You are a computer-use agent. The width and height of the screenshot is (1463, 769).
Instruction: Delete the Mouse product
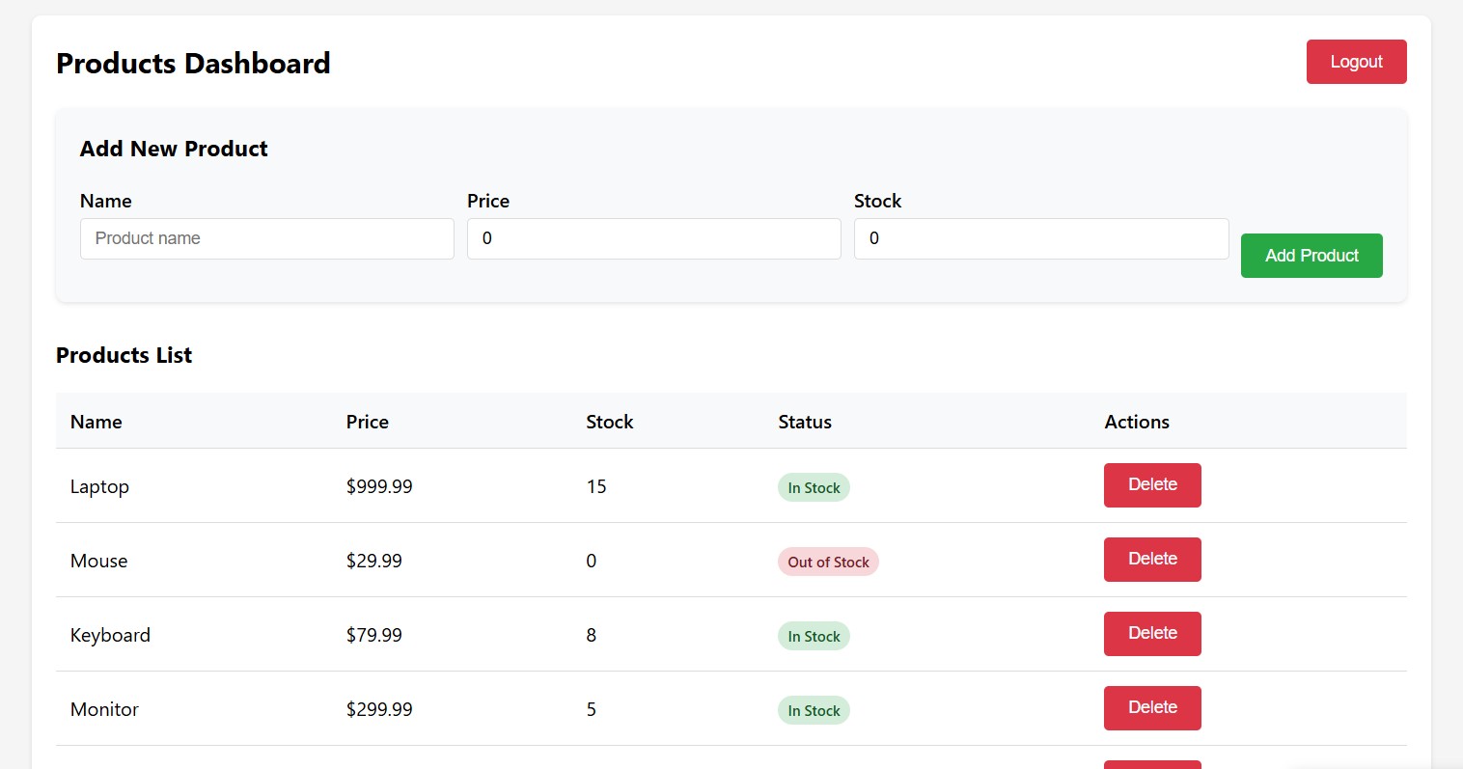[1151, 560]
